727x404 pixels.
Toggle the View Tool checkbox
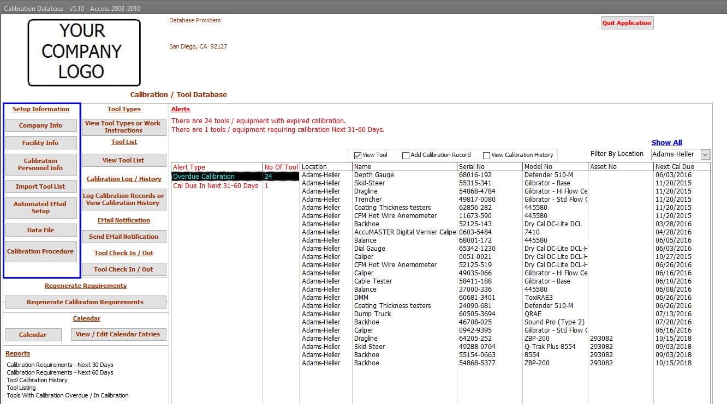tap(358, 155)
